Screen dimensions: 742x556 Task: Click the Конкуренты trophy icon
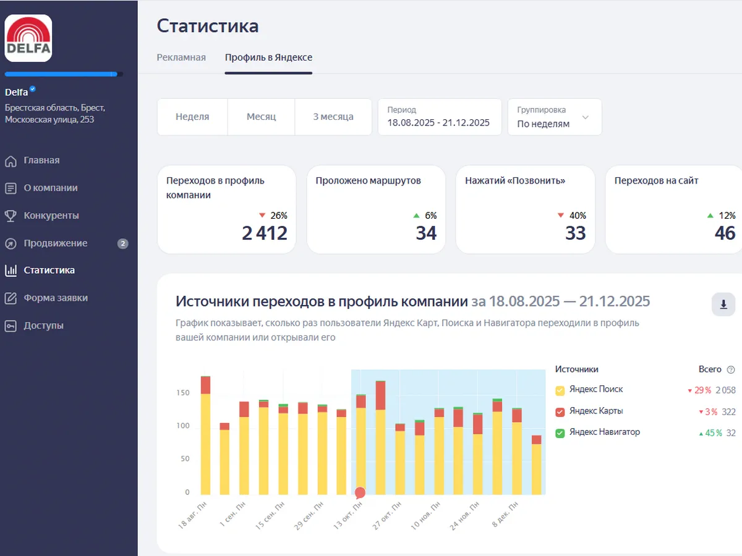tap(11, 216)
